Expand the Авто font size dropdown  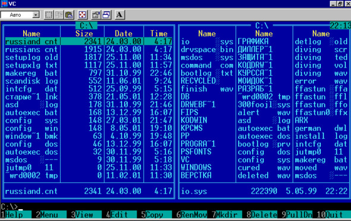tap(36, 15)
